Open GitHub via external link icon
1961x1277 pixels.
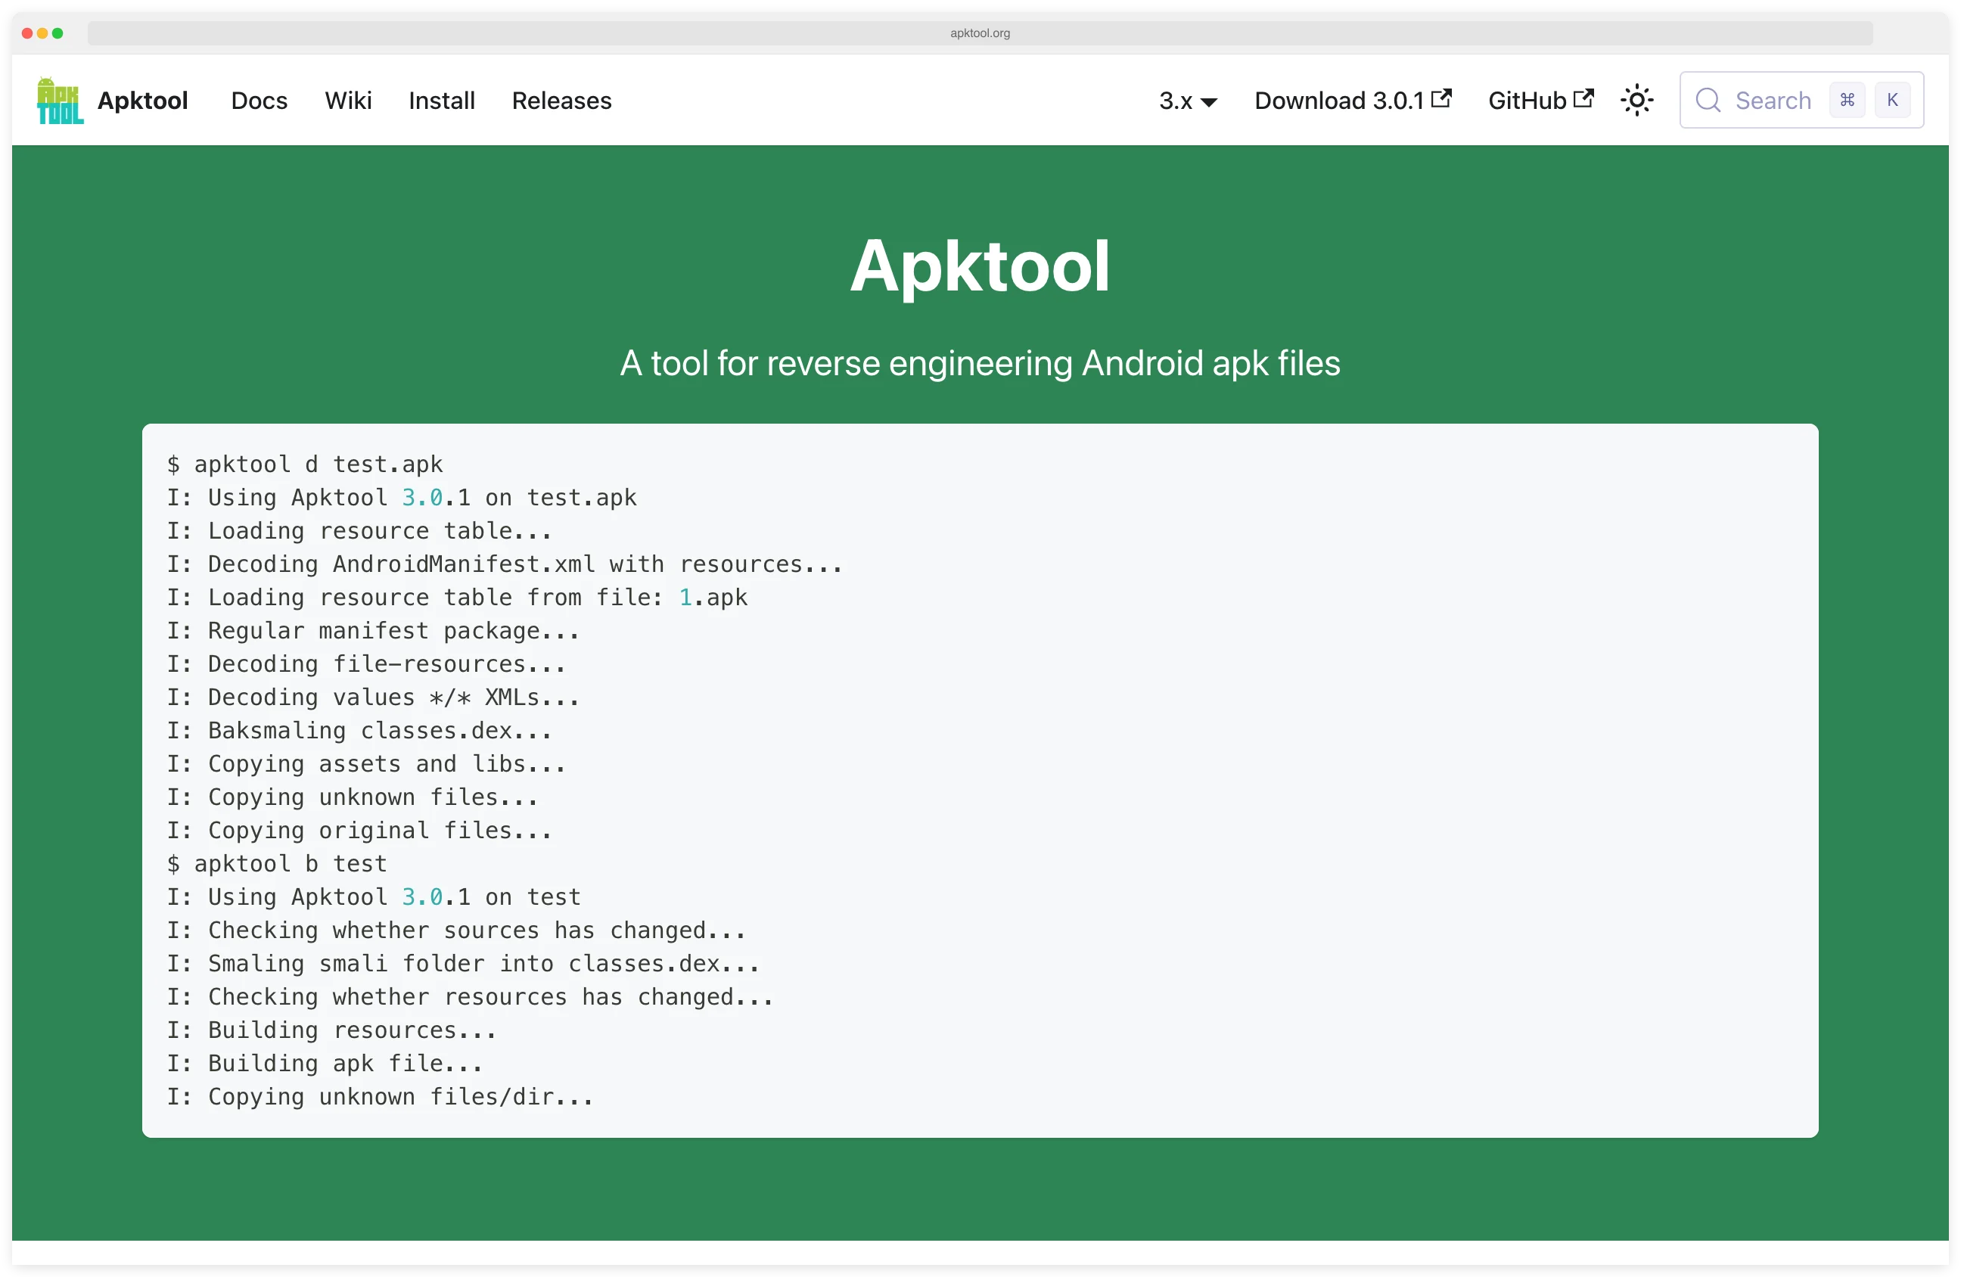1583,98
